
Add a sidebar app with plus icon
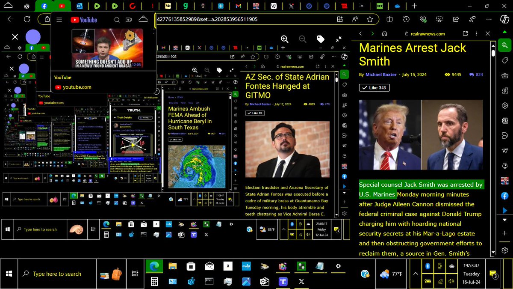click(x=504, y=233)
